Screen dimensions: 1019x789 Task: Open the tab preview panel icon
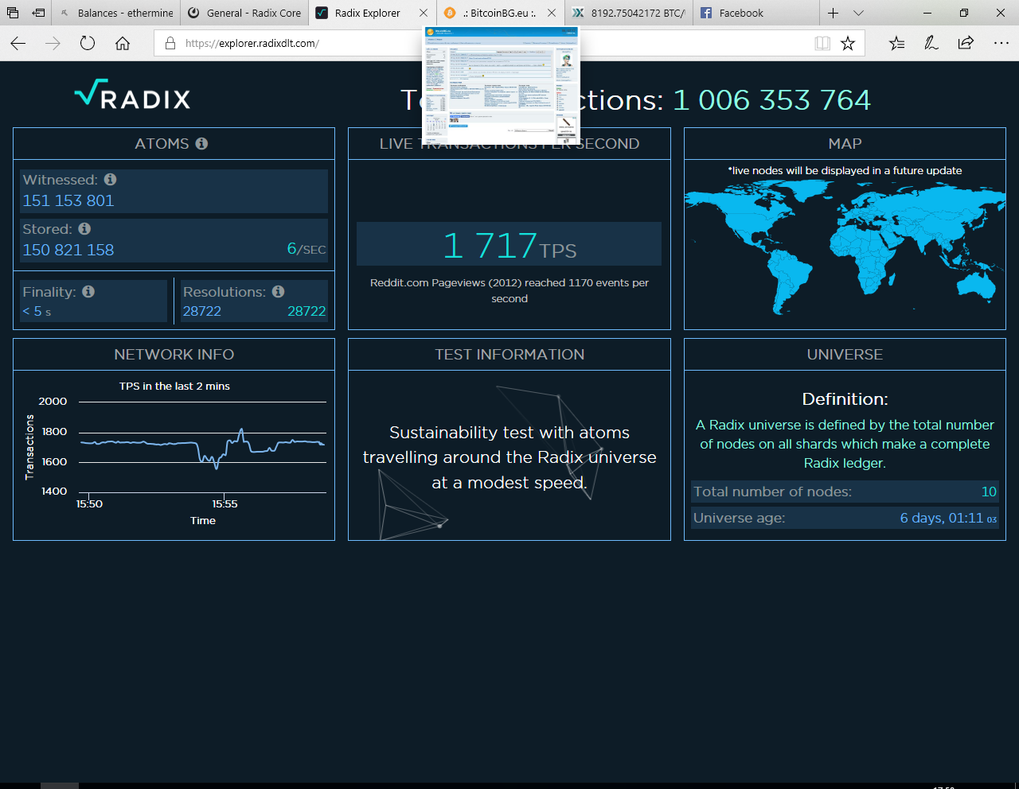(12, 13)
